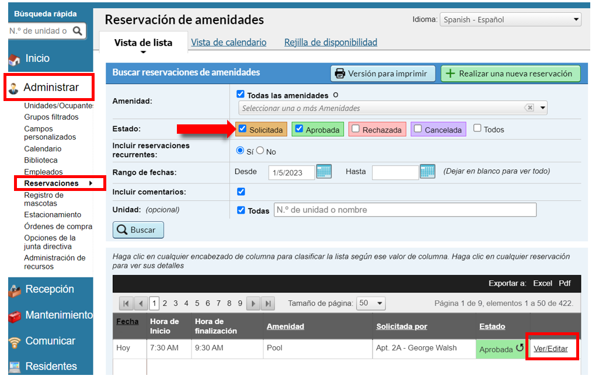
Task: Select No for recurring reservations
Action: point(260,150)
